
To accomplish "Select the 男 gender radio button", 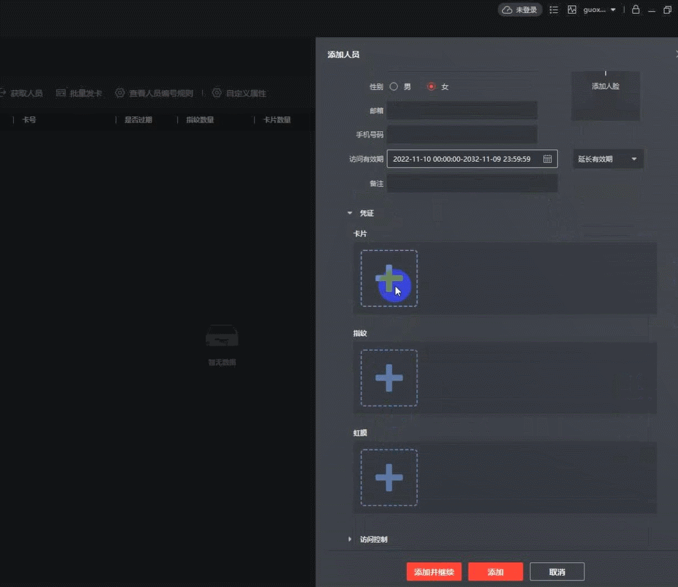I will pyautogui.click(x=394, y=86).
